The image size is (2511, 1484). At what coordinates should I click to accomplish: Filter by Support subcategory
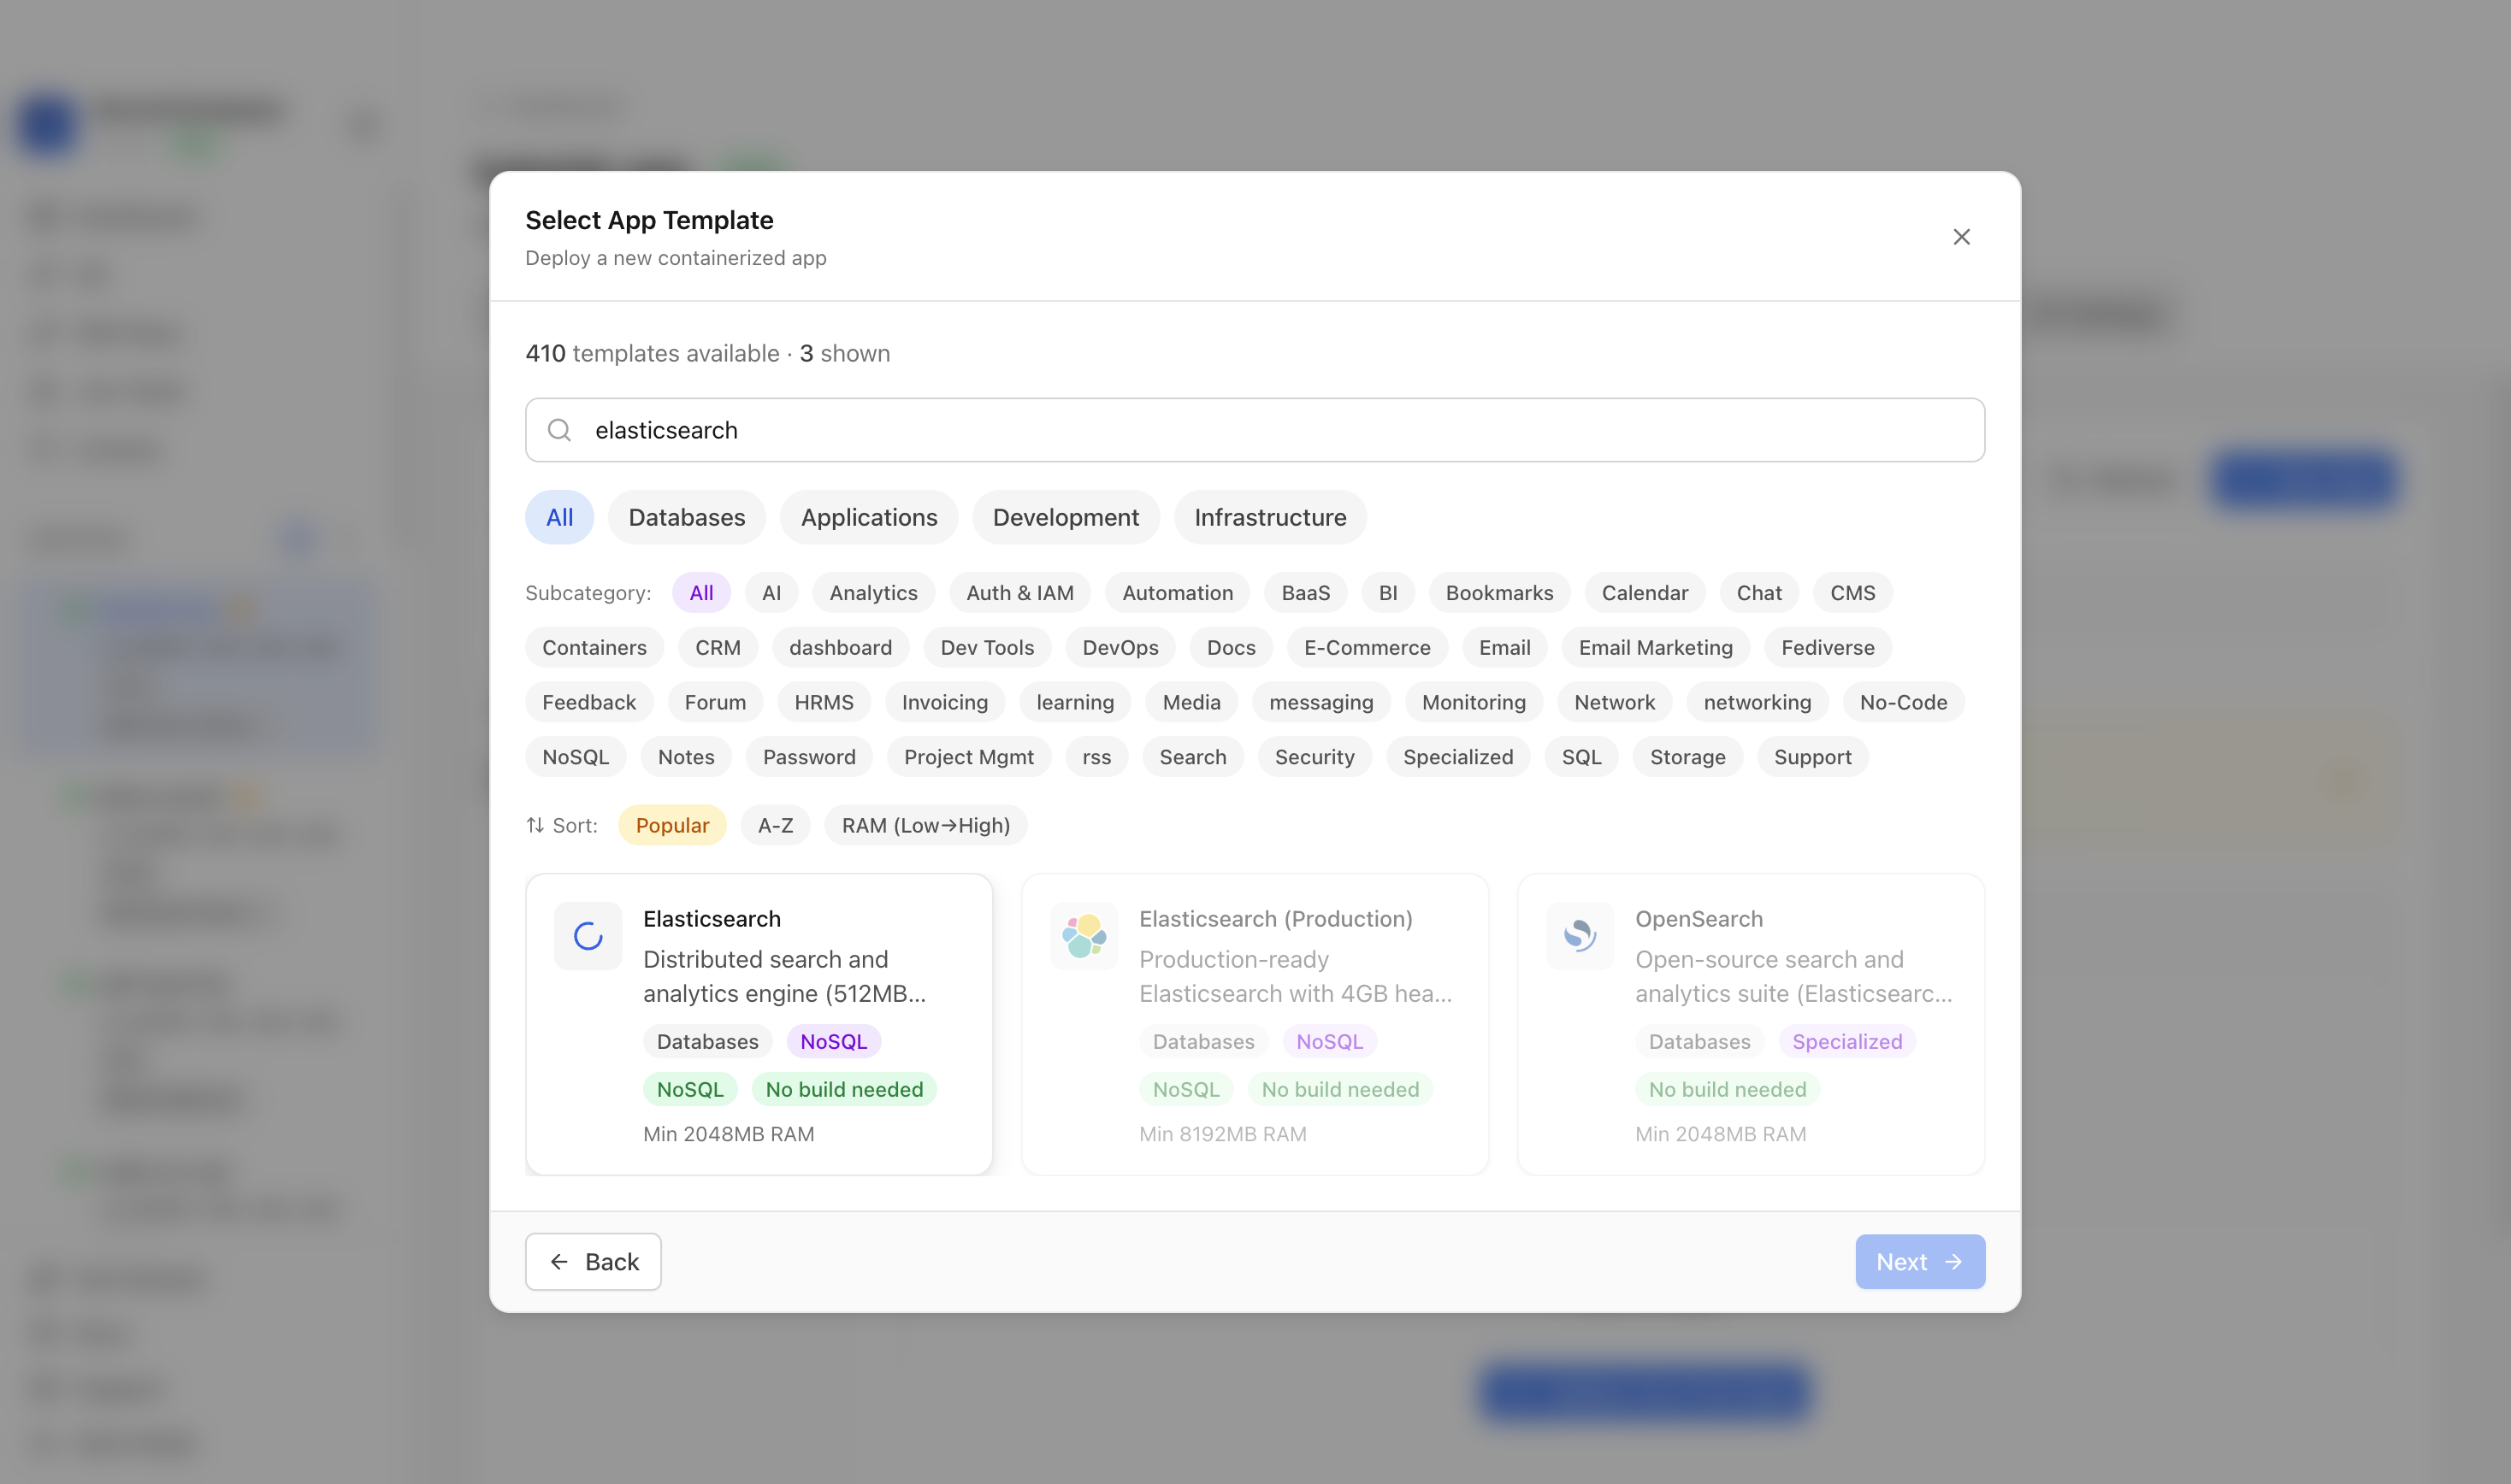[x=1813, y=757]
